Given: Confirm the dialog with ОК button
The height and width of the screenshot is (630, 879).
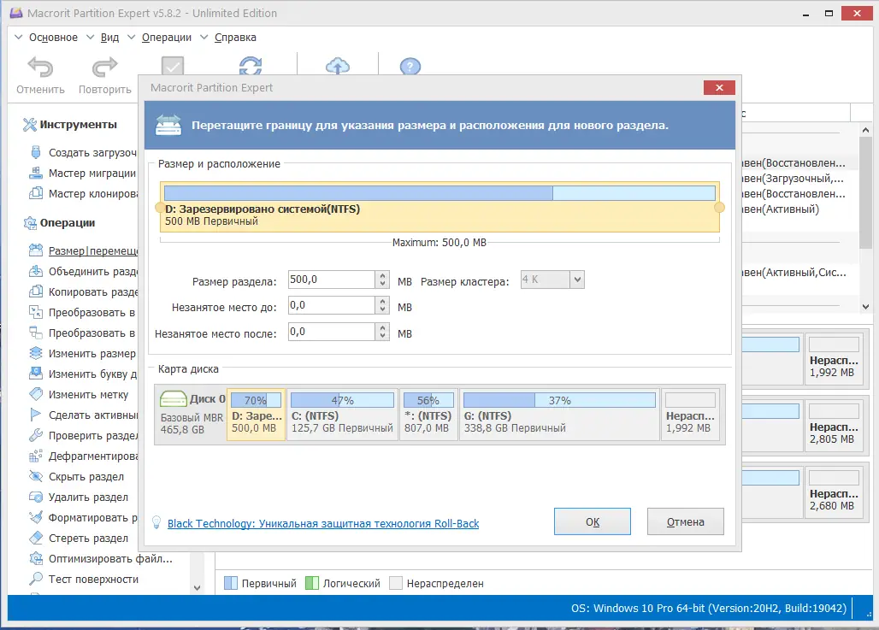Looking at the screenshot, I should 593,521.
